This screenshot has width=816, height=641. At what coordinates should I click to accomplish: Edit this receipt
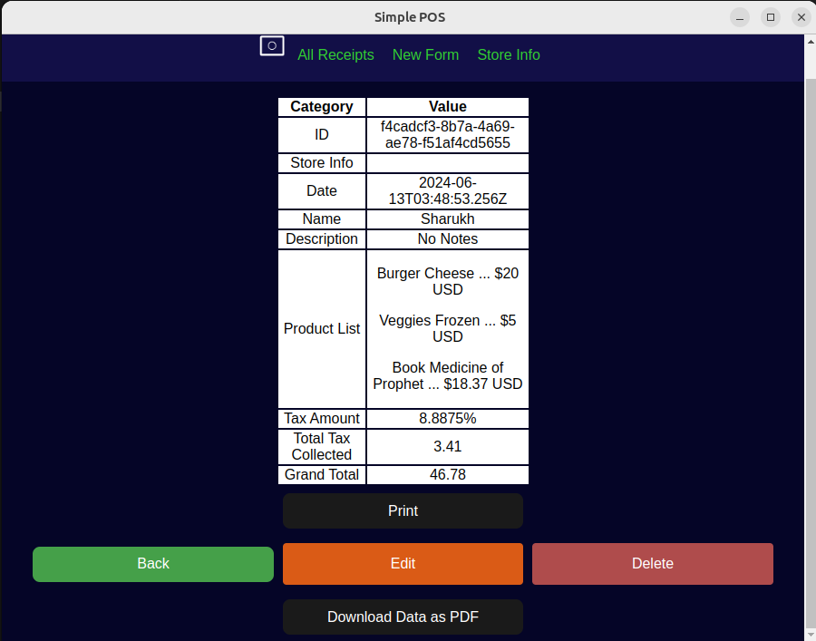pyautogui.click(x=403, y=563)
